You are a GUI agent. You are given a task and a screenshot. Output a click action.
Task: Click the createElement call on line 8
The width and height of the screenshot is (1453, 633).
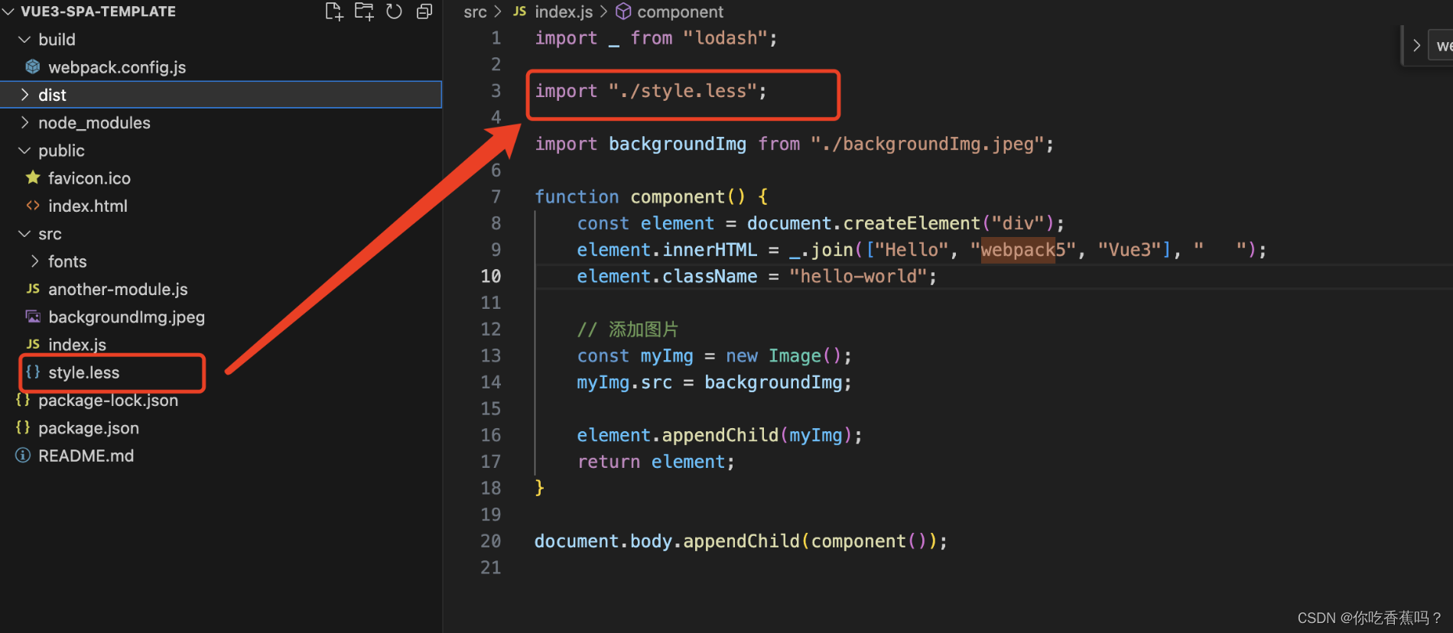(912, 222)
